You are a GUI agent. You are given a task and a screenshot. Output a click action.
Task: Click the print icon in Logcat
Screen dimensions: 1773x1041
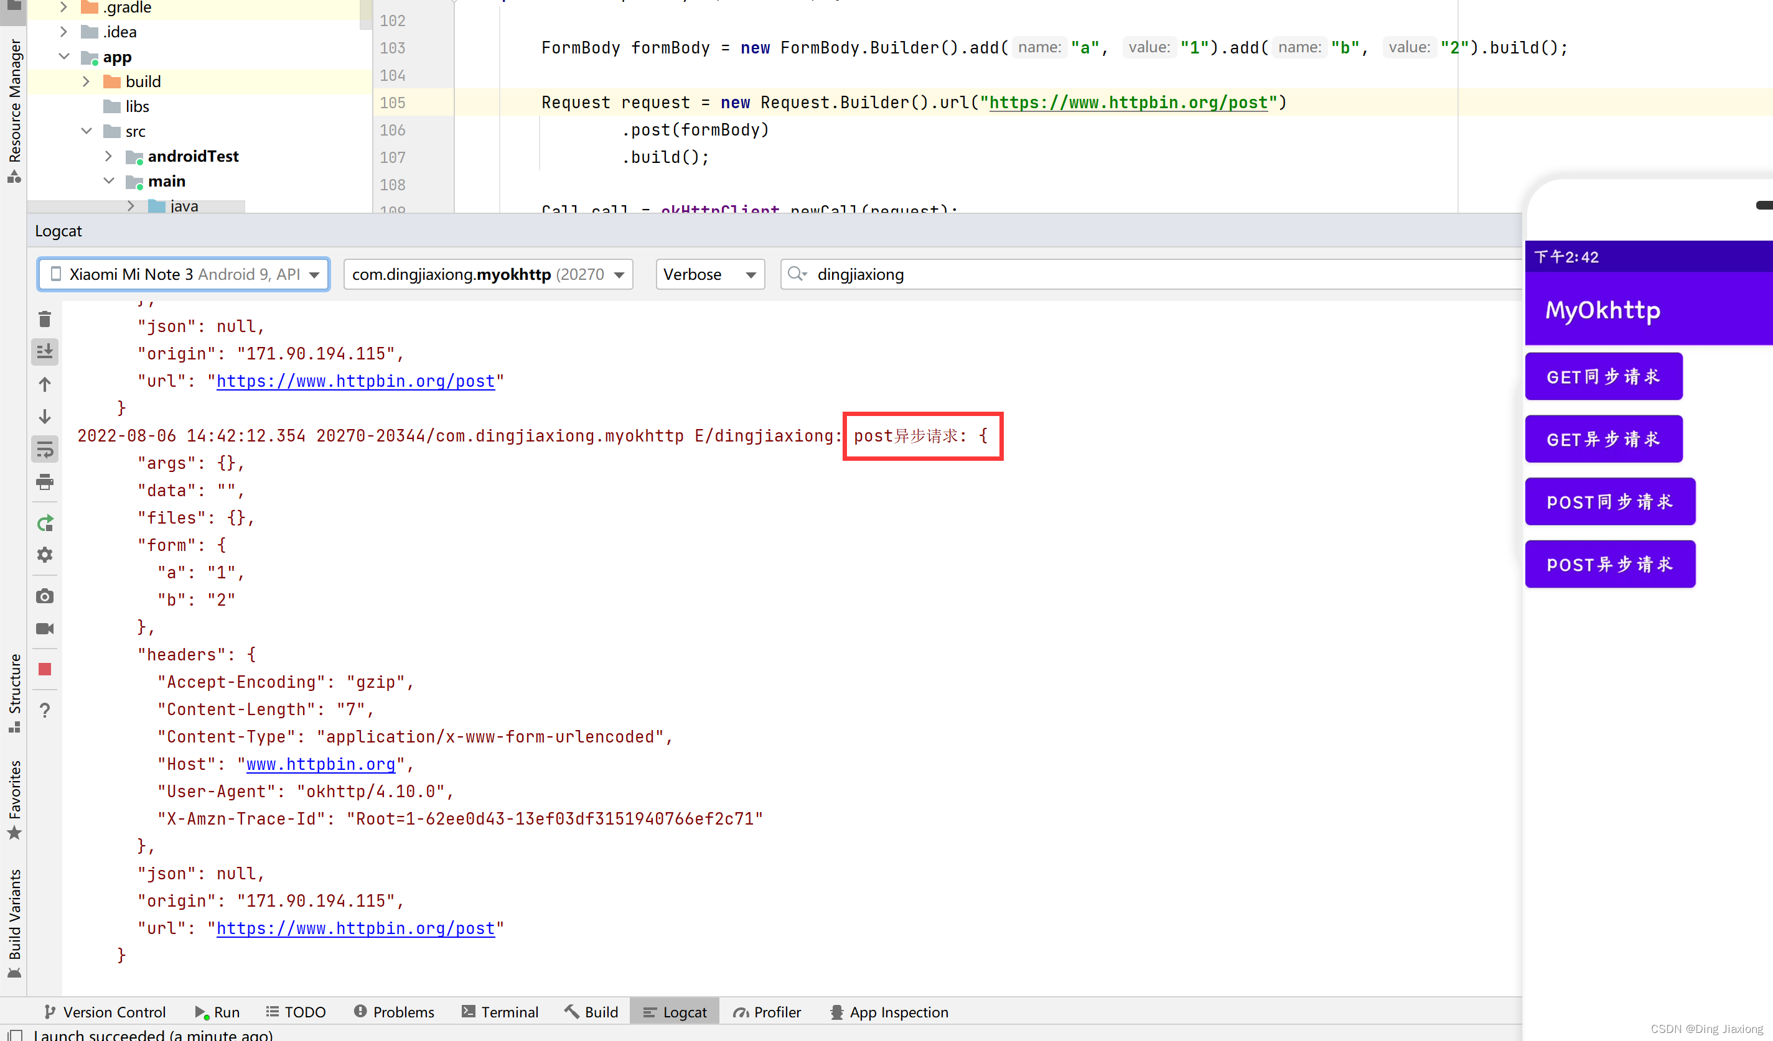[44, 481]
